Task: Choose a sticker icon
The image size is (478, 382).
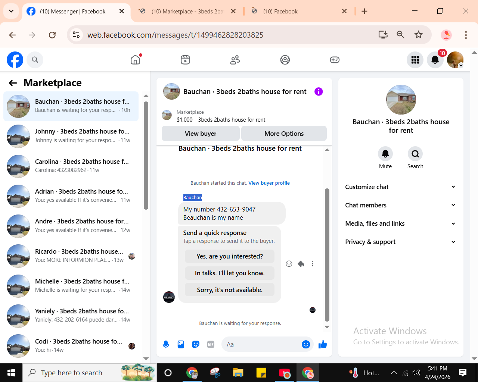Action: point(196,344)
